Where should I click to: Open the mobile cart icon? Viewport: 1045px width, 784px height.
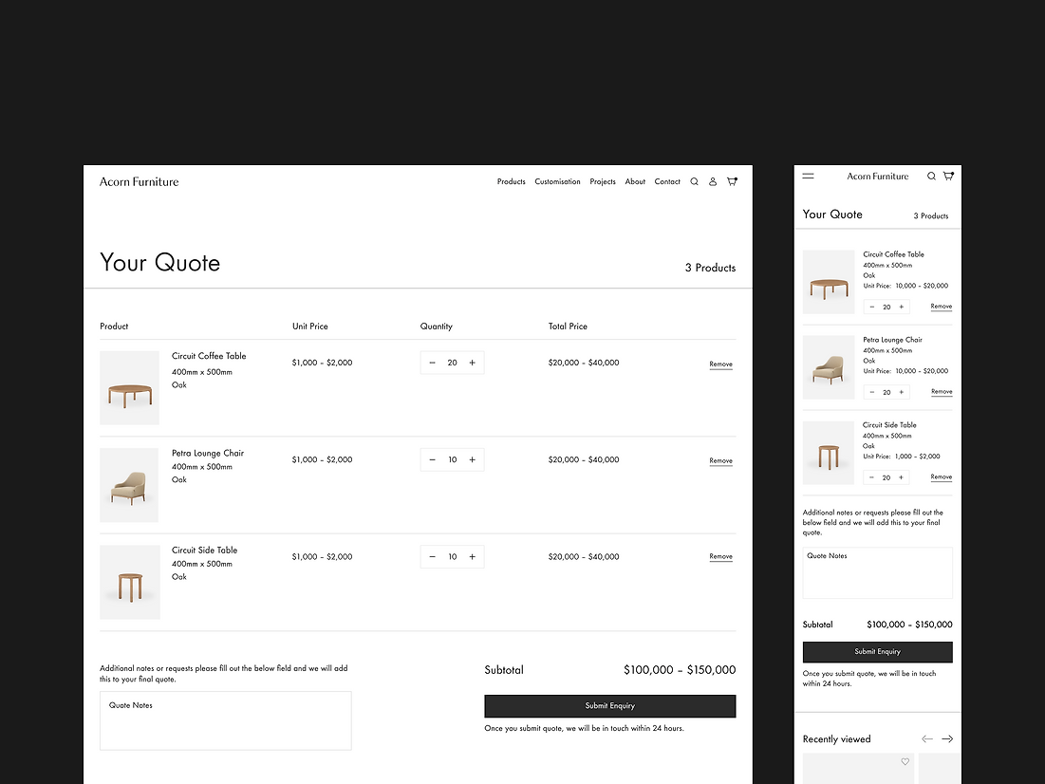click(948, 176)
